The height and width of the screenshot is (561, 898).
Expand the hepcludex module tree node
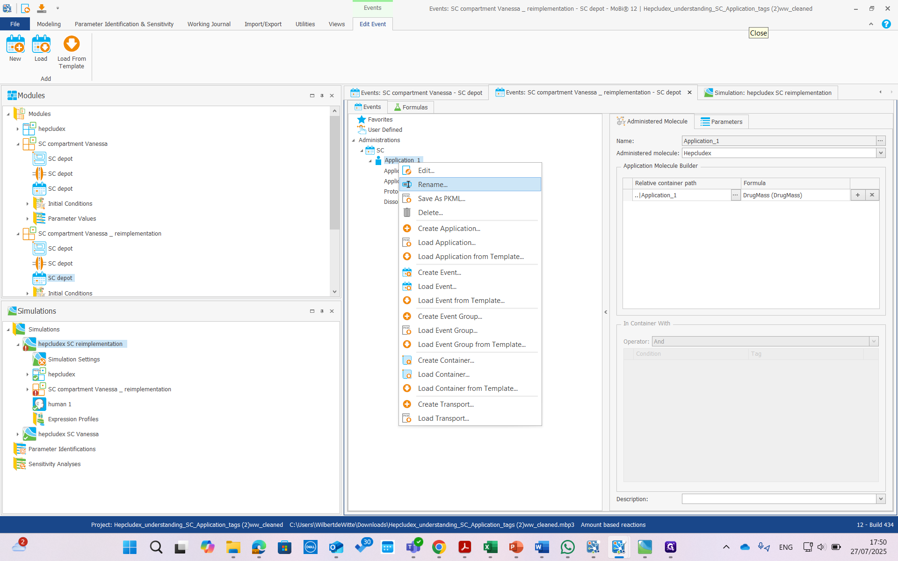(x=18, y=129)
